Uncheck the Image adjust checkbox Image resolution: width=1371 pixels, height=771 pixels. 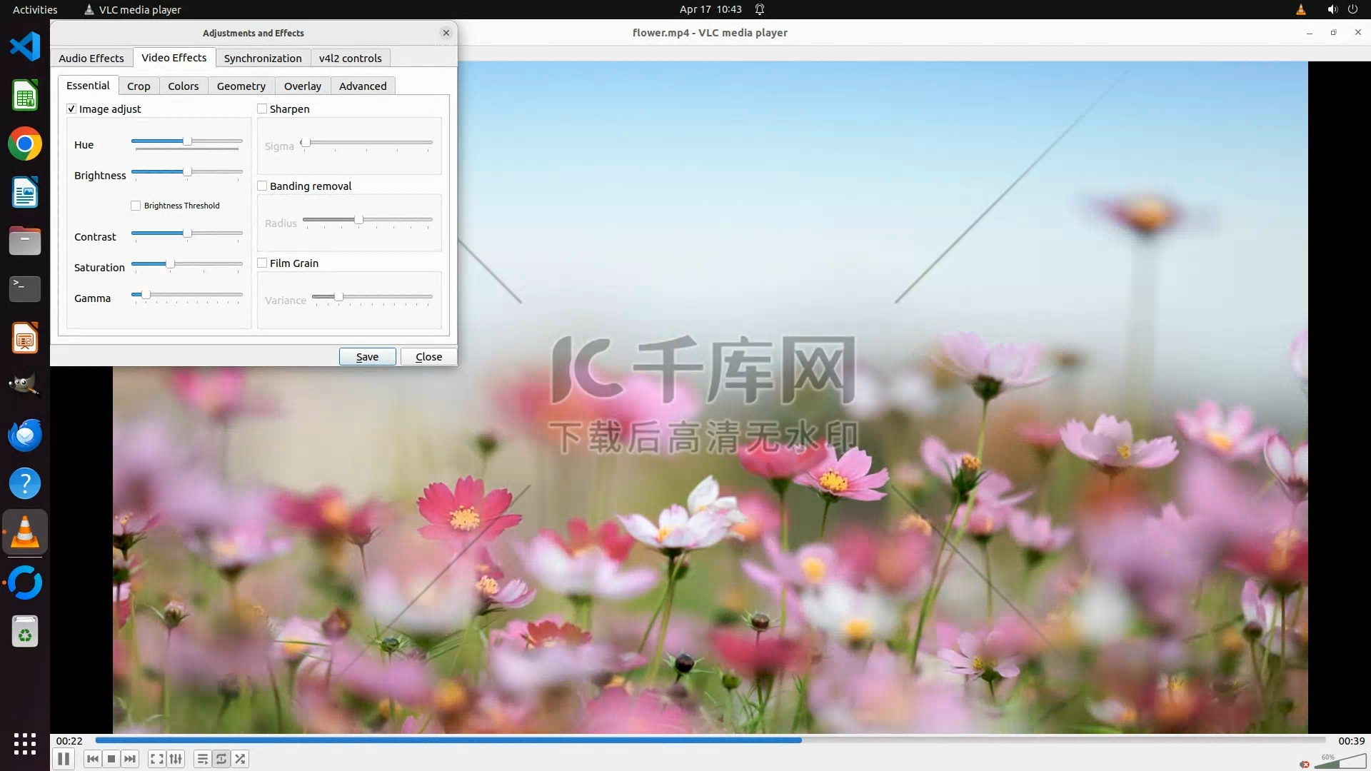pos(71,109)
